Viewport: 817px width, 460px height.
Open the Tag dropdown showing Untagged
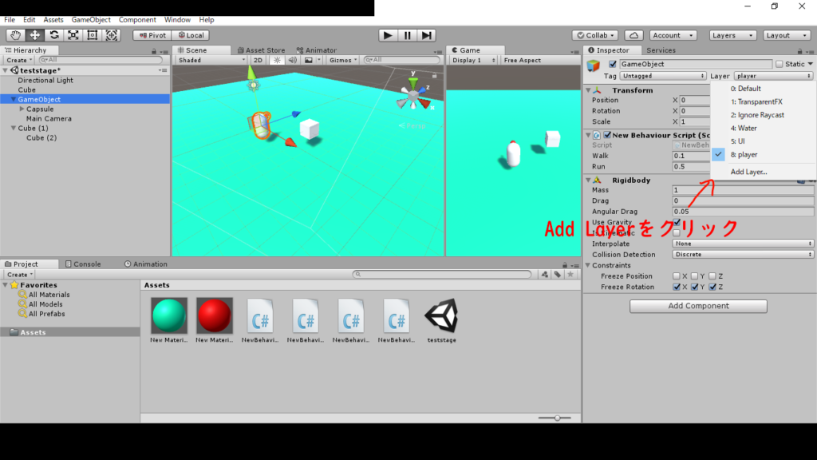(x=663, y=76)
